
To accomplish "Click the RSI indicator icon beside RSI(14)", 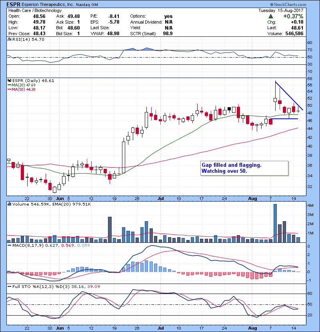I will point(10,39).
